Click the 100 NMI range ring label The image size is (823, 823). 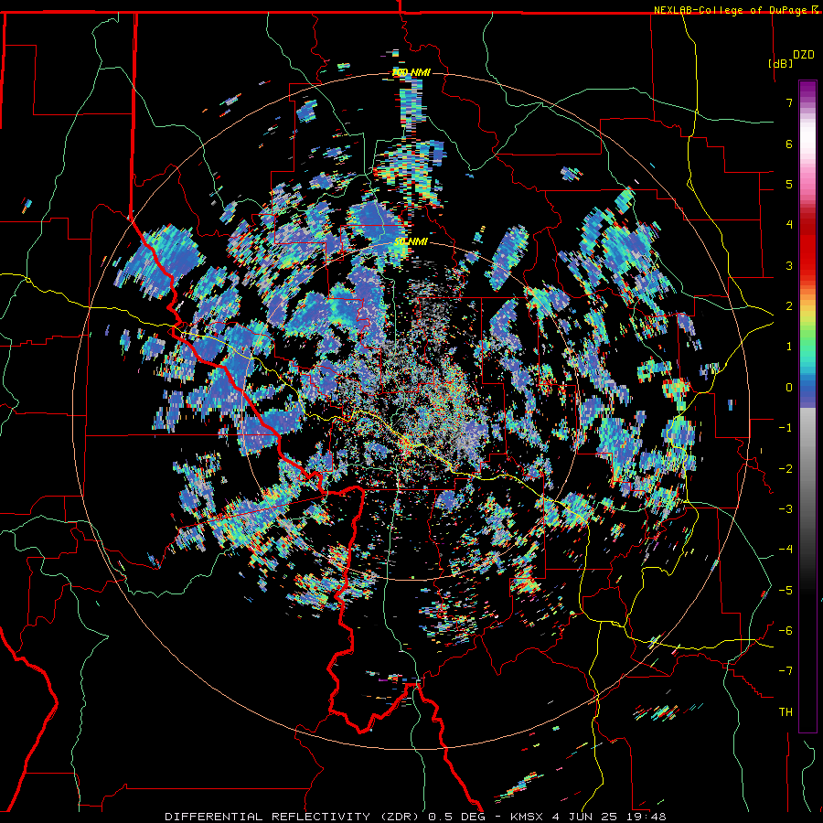pos(411,72)
